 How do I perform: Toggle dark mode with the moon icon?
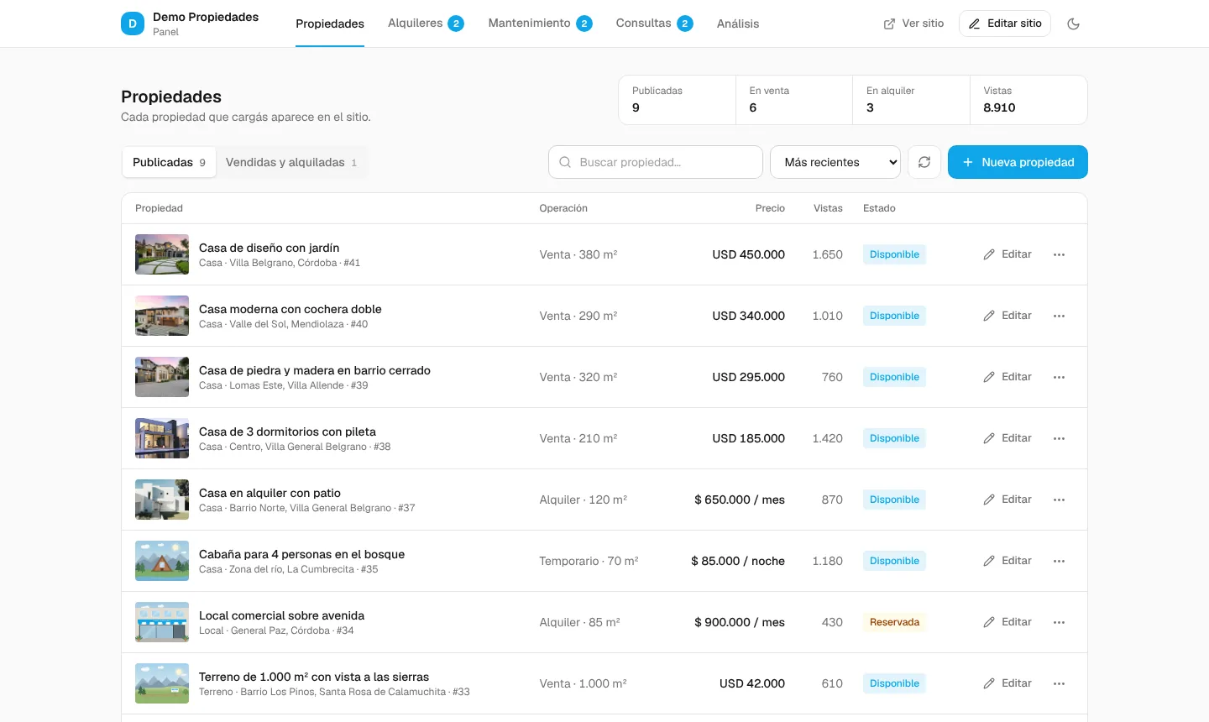tap(1073, 24)
